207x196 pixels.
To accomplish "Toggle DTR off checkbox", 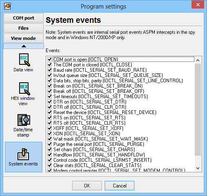I will [x=50, y=107].
